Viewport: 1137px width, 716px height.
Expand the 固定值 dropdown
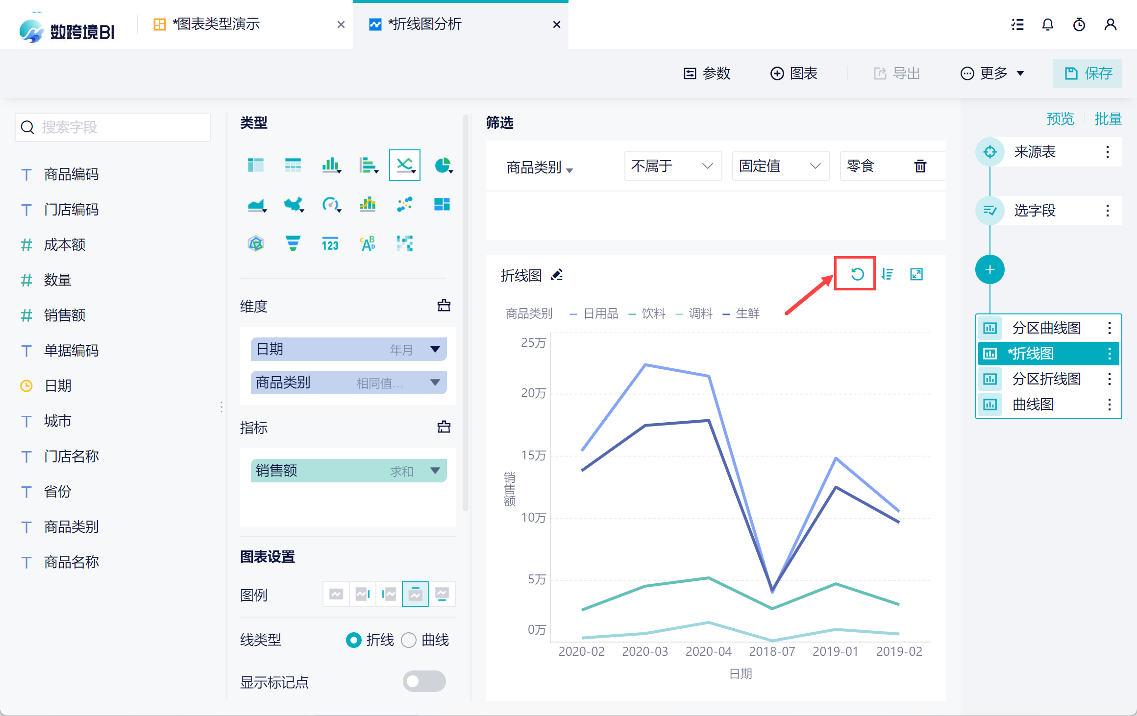point(780,166)
